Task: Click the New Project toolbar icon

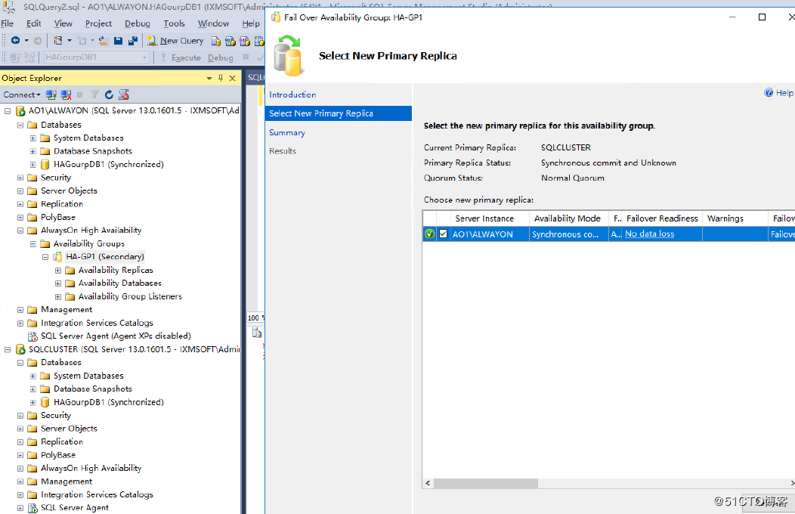Action: (x=57, y=41)
